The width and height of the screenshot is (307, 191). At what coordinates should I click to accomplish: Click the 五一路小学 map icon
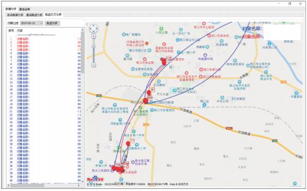tap(179, 53)
